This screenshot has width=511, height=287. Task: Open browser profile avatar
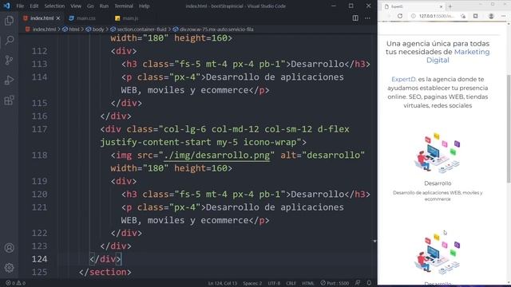click(x=491, y=16)
